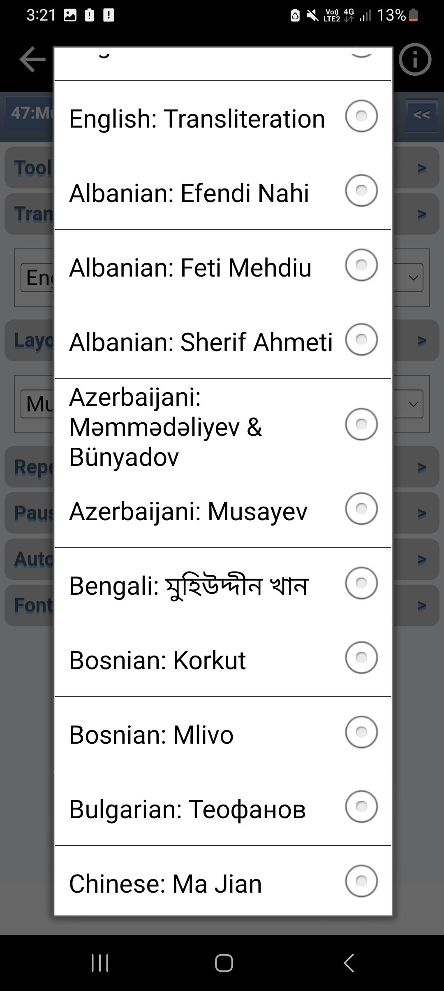This screenshot has height=991, width=444.
Task: Open the Recent apps navigation icon
Action: [99, 963]
